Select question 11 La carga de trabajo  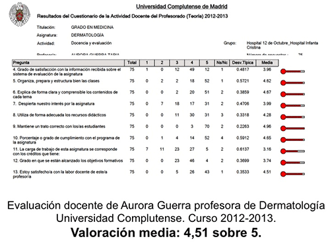(x=65, y=151)
